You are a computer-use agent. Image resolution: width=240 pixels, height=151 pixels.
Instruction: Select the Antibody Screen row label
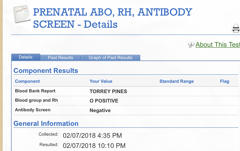(33, 110)
